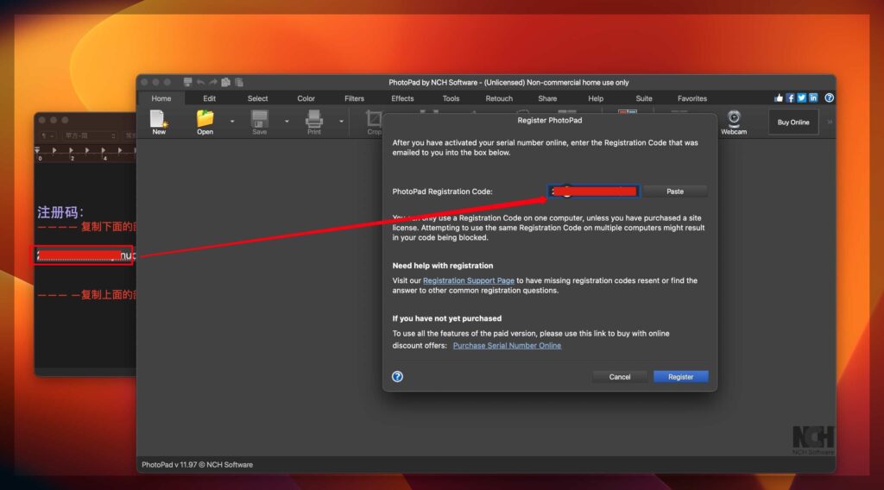This screenshot has height=490, width=884.
Task: Click the If you have not yet purchased heading
Action: (446, 319)
